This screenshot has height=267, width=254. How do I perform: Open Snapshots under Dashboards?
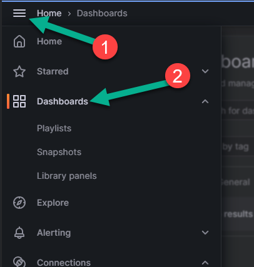(59, 152)
